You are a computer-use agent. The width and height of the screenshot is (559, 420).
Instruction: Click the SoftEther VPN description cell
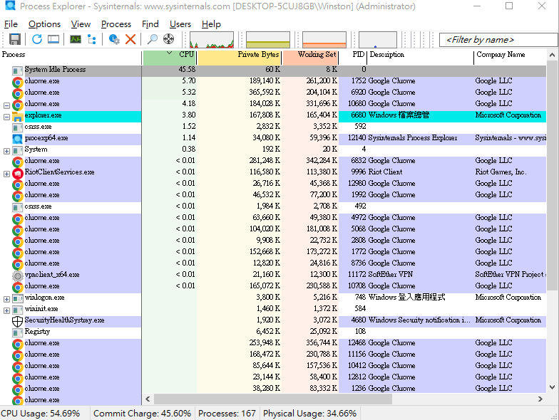391,275
